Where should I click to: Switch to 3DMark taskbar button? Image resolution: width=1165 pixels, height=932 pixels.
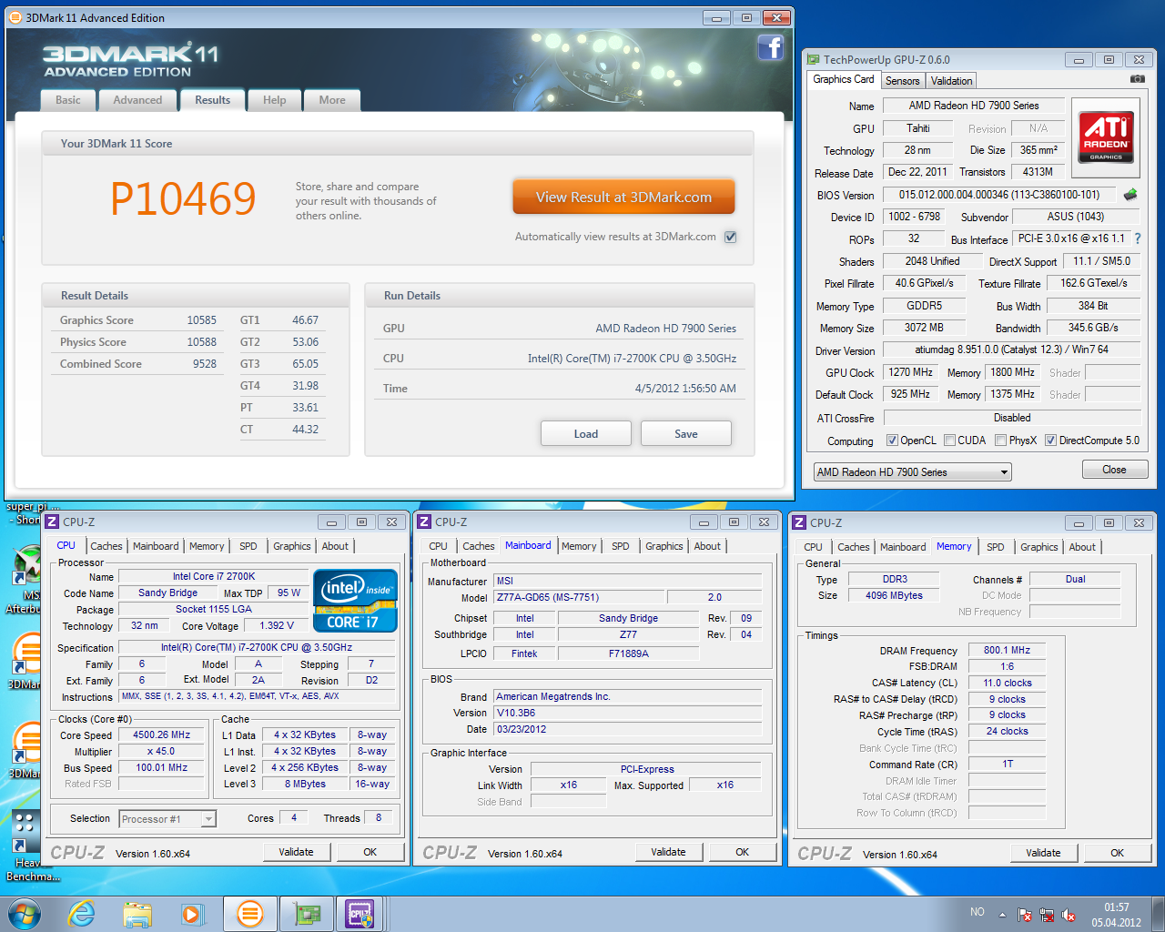(249, 914)
